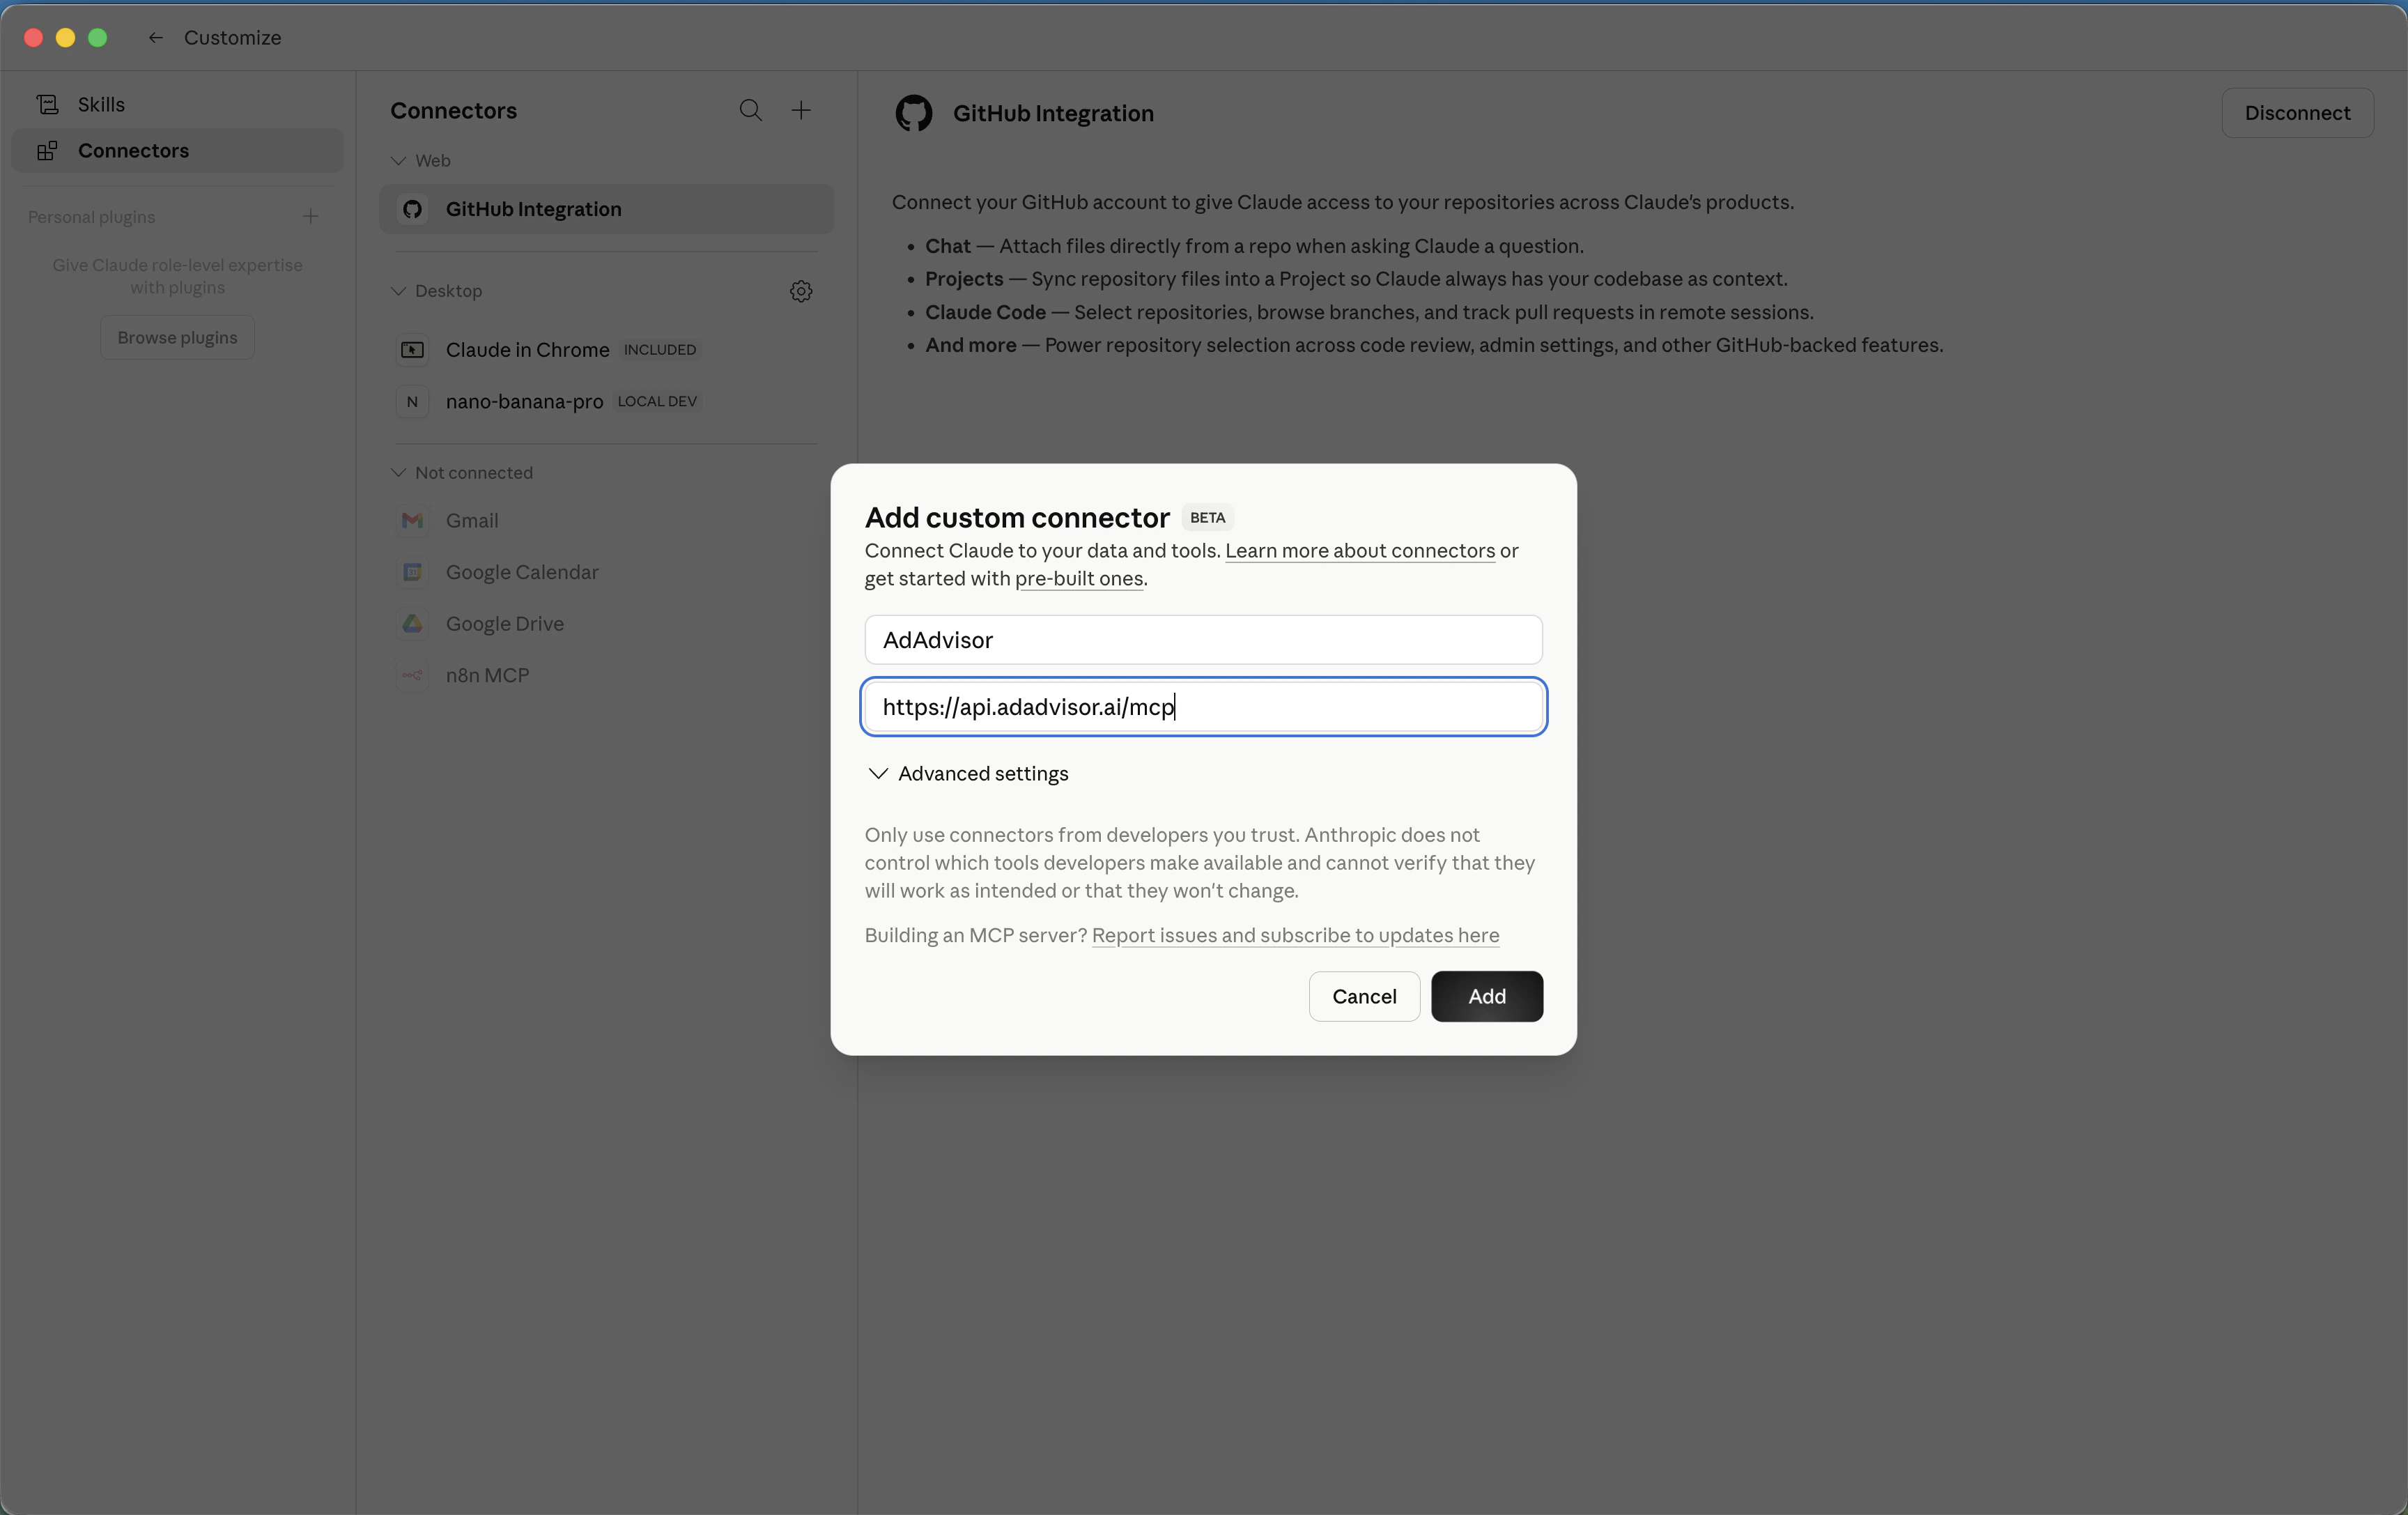Click the GitHub Integration heading

pos(1053,113)
